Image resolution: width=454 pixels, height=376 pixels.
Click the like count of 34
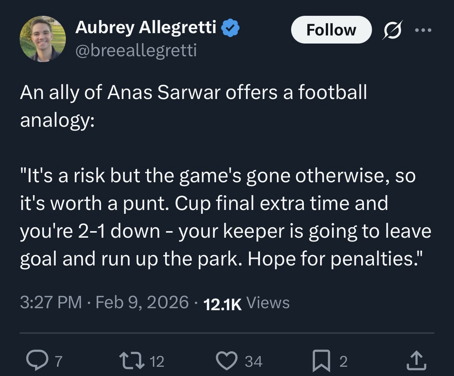(x=254, y=361)
